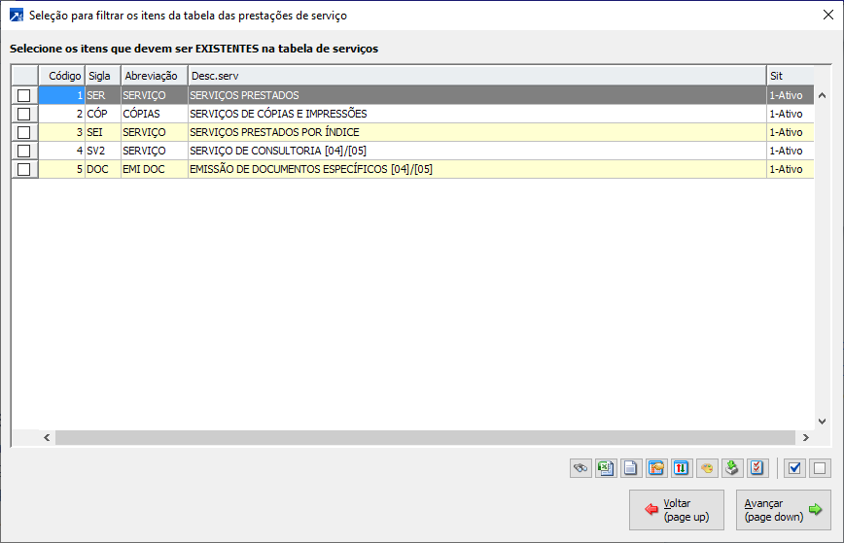Check the box for SERVIÇO DE CONSULTORIA row
The image size is (844, 543).
23,151
